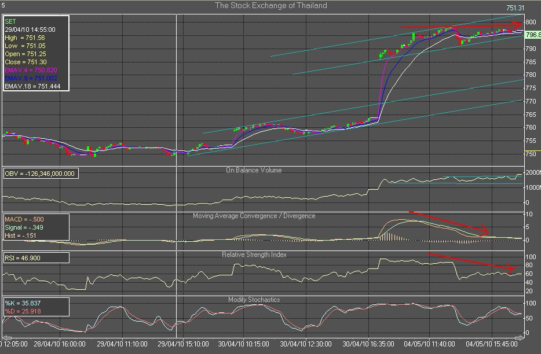Click the 30/04/10 12:30:00 time label
Screen dimensions: 541x354
pyautogui.click(x=306, y=344)
